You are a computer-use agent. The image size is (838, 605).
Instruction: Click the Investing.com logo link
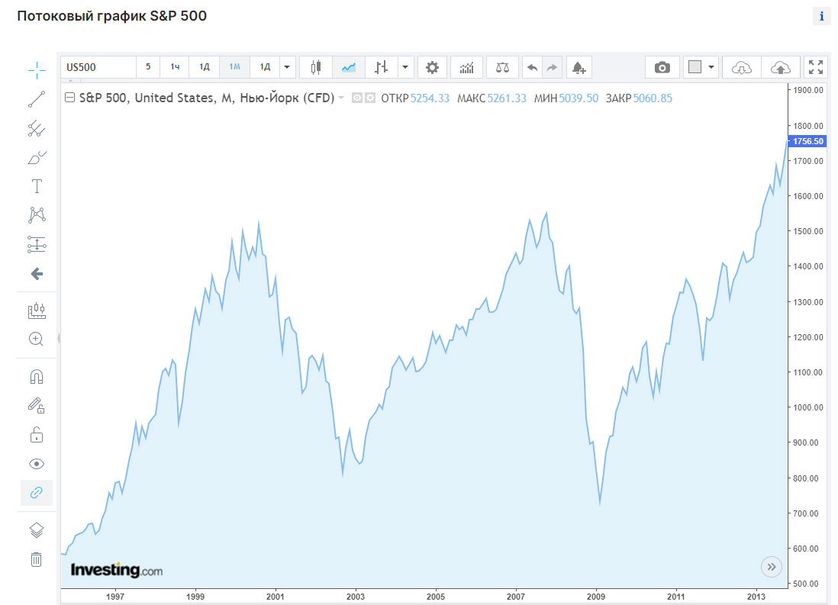click(116, 570)
